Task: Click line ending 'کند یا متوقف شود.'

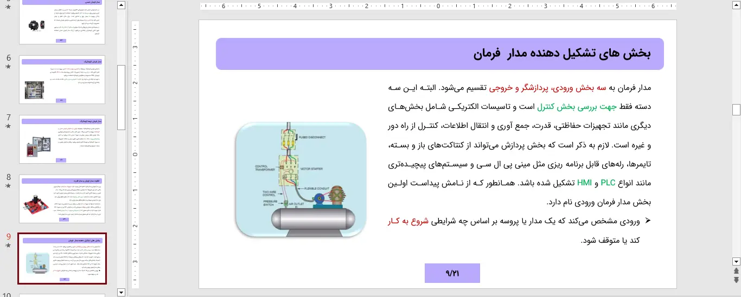Action: click(610, 240)
